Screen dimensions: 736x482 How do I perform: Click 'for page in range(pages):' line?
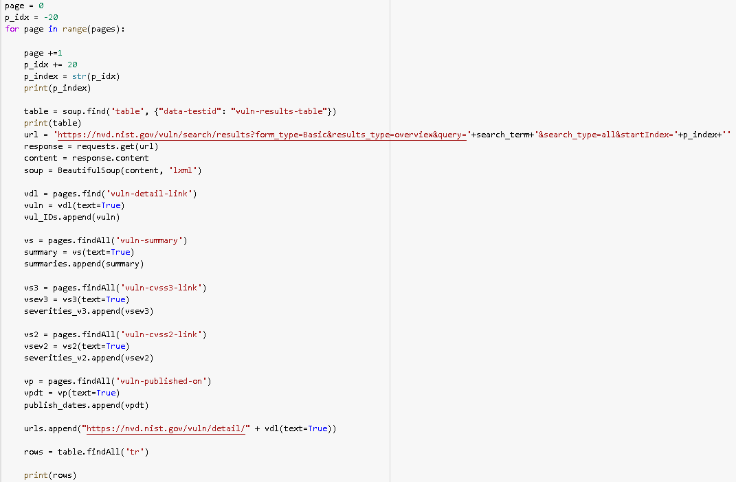[65, 29]
